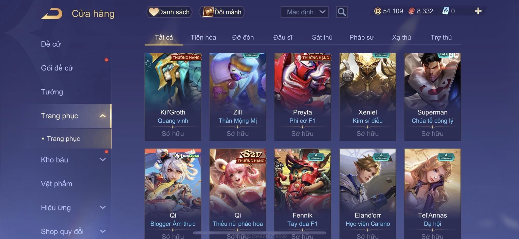Image resolution: width=519 pixels, height=239 pixels.
Task: Open the search magnifier icon
Action: 342,12
